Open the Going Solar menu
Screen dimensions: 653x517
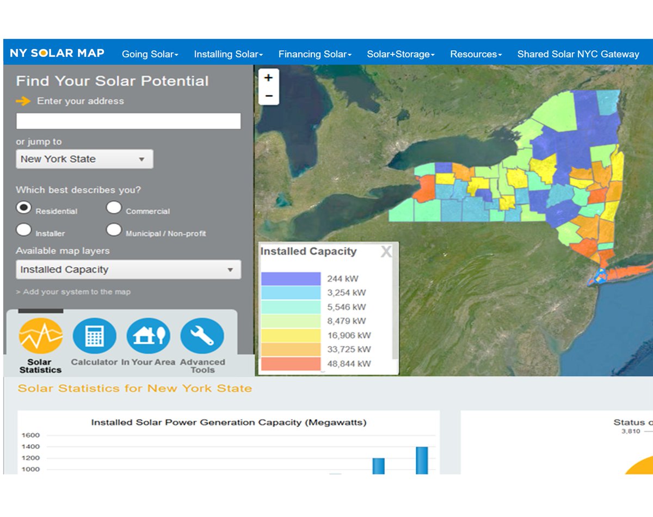[150, 54]
